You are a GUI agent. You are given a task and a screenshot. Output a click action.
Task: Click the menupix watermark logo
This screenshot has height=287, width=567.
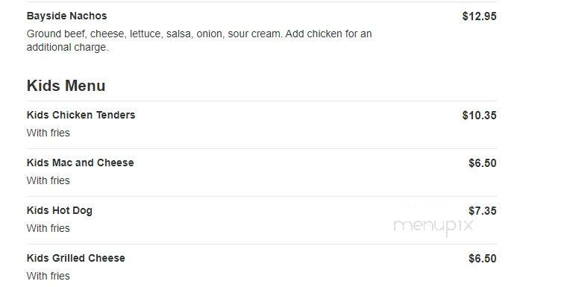coord(433,227)
